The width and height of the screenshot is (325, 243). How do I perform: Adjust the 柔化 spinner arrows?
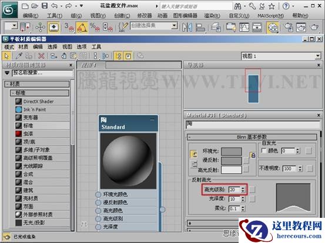(x=243, y=208)
